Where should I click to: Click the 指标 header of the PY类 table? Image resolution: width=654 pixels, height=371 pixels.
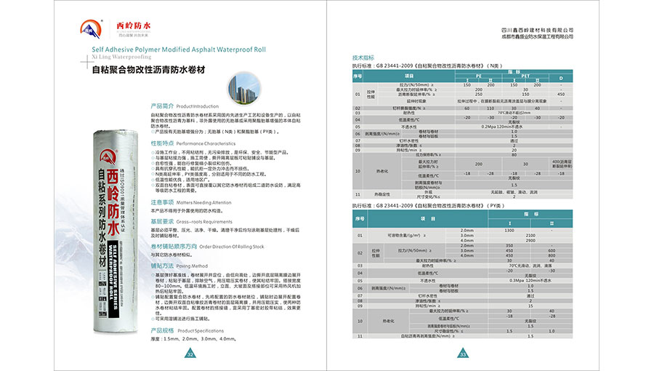point(530,214)
